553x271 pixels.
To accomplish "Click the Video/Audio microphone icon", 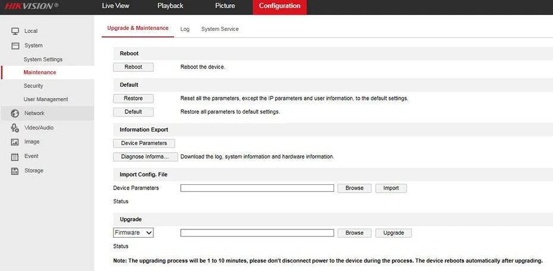I will coord(15,128).
